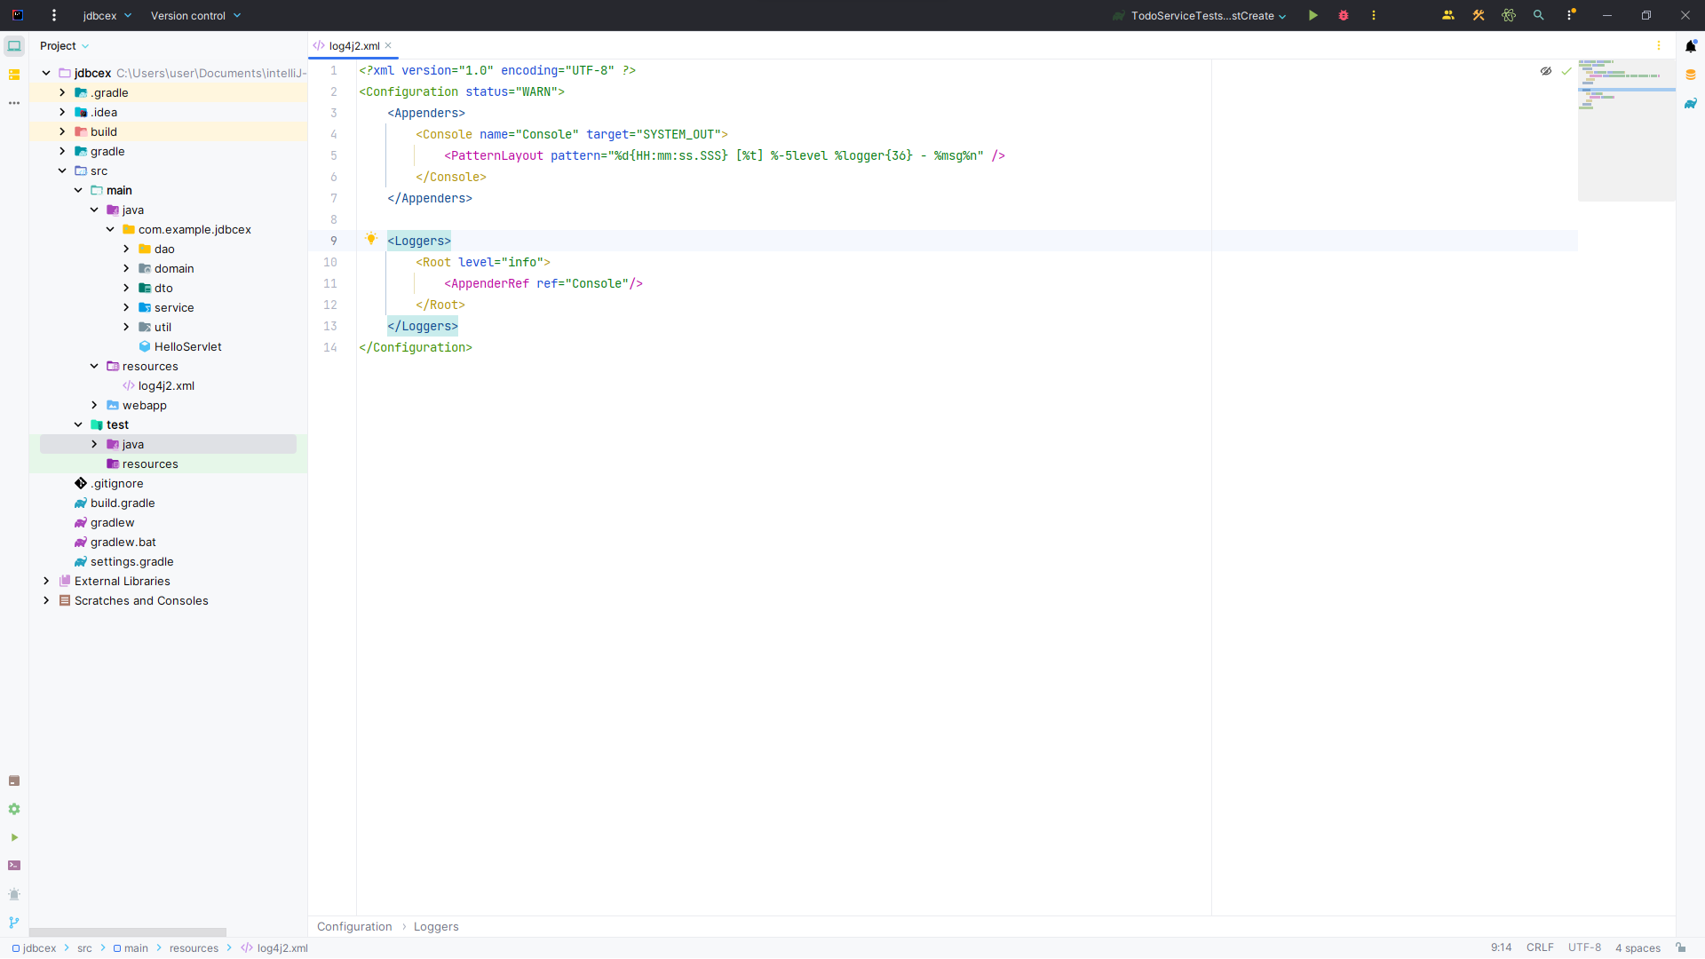Toggle Project tool window sidebar button

point(14,46)
